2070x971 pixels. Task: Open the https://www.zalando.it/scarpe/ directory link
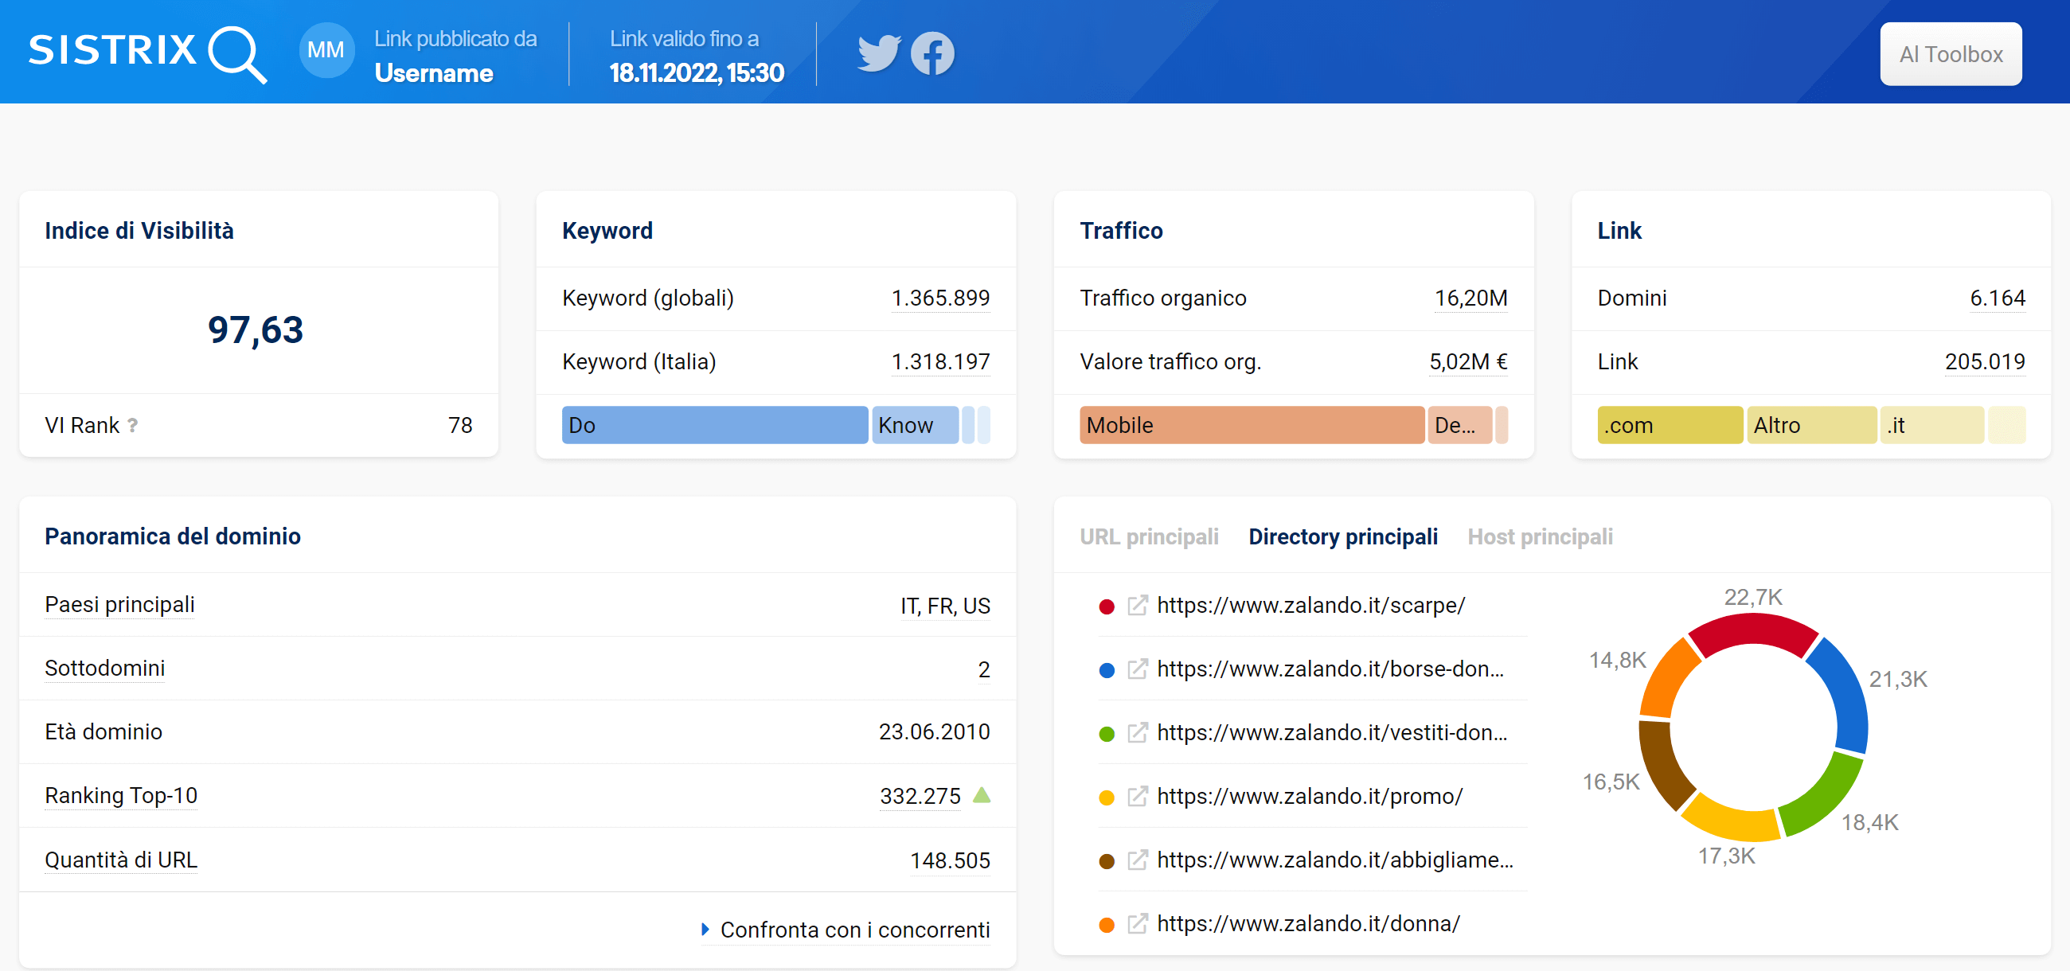coord(1310,605)
